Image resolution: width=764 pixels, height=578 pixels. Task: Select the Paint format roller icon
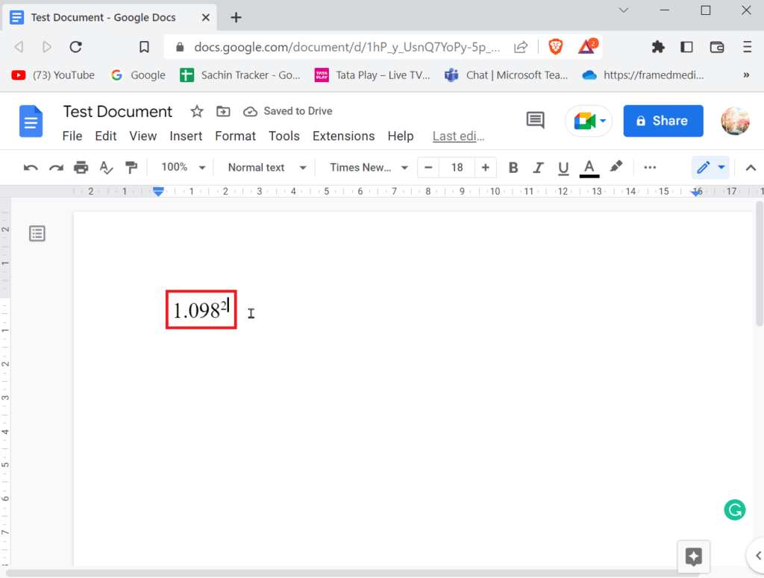pos(131,168)
